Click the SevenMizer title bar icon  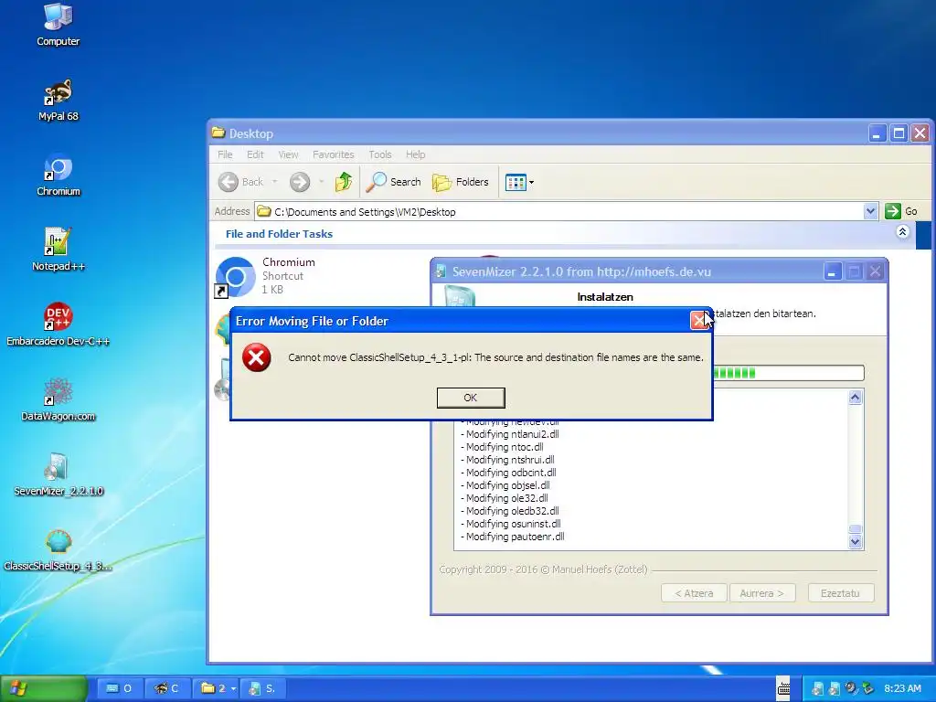point(441,271)
